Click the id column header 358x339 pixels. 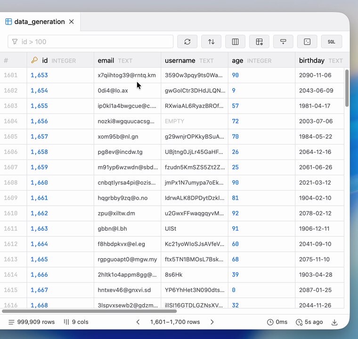(45, 60)
